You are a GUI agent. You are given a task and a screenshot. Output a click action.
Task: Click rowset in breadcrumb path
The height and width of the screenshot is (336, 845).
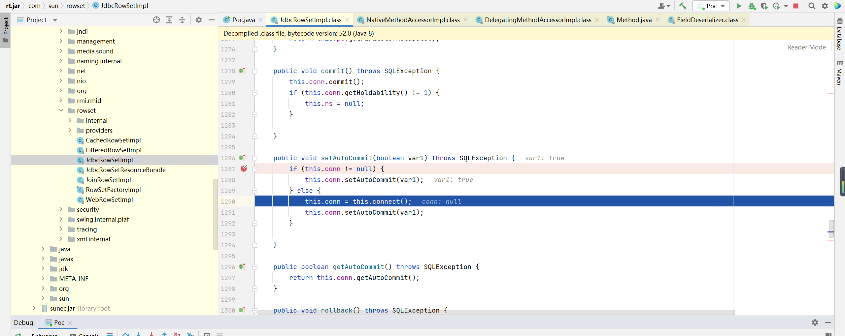pyautogui.click(x=76, y=6)
